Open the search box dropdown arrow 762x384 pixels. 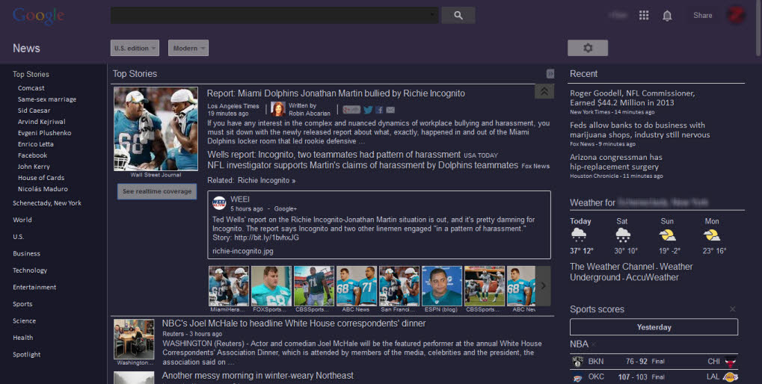(431, 15)
